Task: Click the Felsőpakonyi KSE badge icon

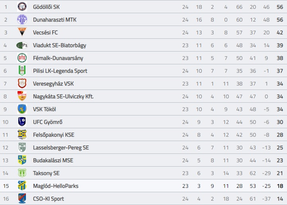Action: [x=22, y=135]
